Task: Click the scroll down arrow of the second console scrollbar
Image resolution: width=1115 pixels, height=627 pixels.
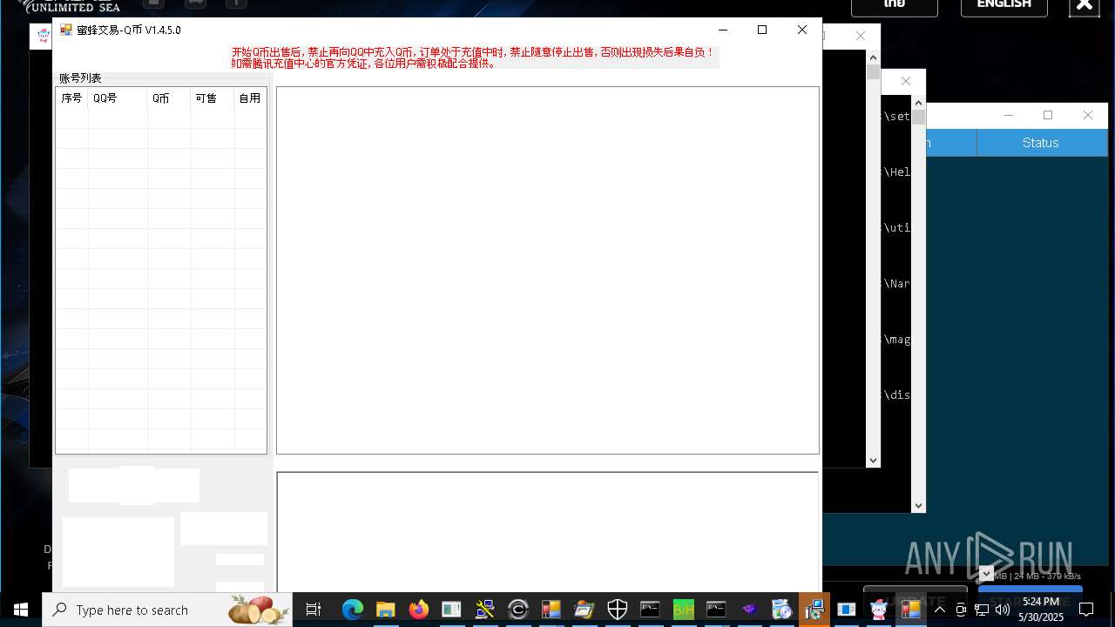Action: coord(919,505)
